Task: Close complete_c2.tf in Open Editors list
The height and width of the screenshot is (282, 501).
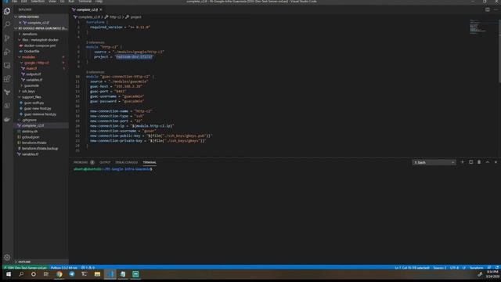Action: (20, 23)
